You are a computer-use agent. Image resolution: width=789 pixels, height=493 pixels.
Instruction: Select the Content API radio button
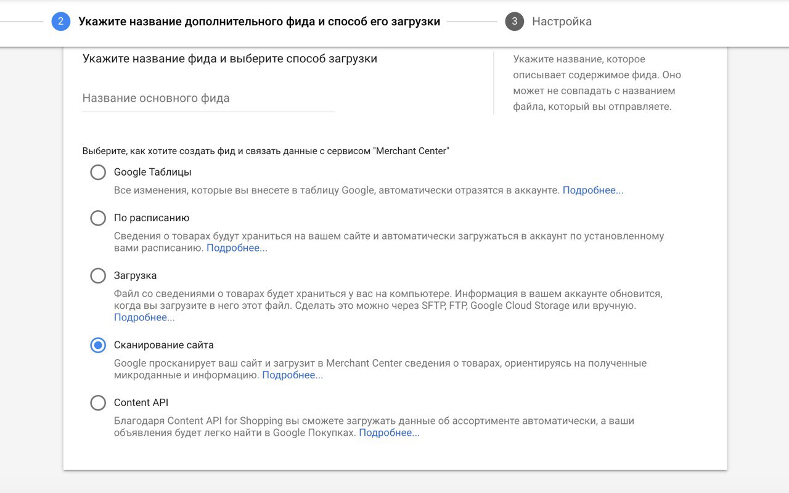[x=98, y=402]
